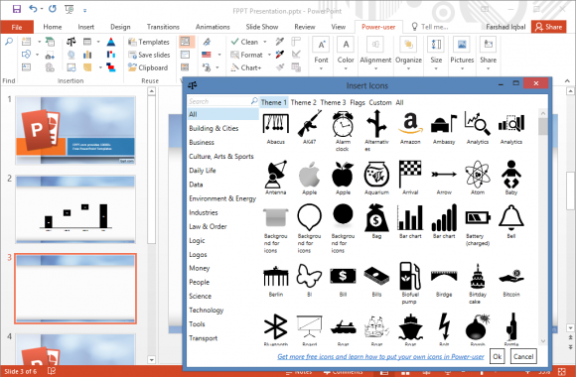The height and width of the screenshot is (377, 576).
Task: Select the Law & Order category
Action: [208, 226]
